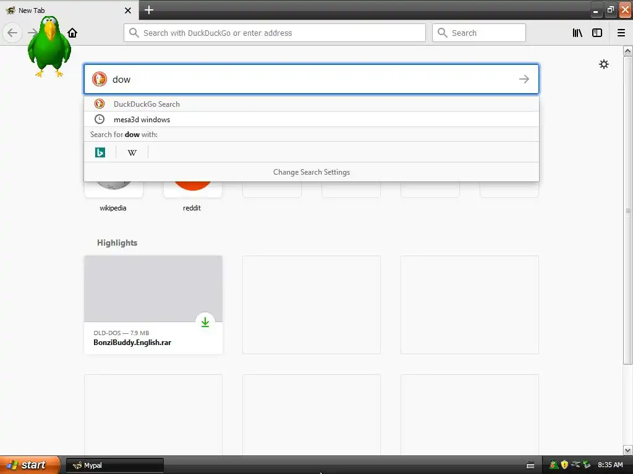Click the DuckDuckGo logo in the page search box
Image resolution: width=633 pixels, height=474 pixels.
(x=100, y=79)
